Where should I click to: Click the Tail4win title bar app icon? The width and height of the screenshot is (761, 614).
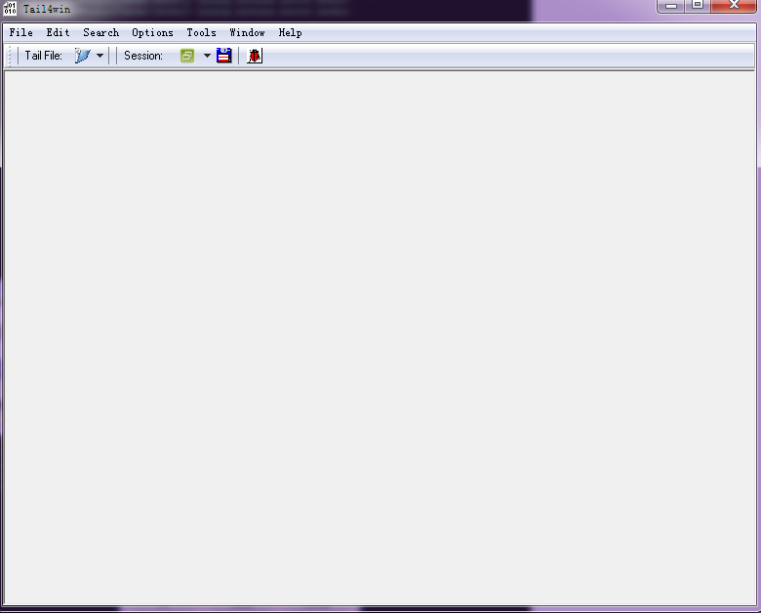(10, 8)
